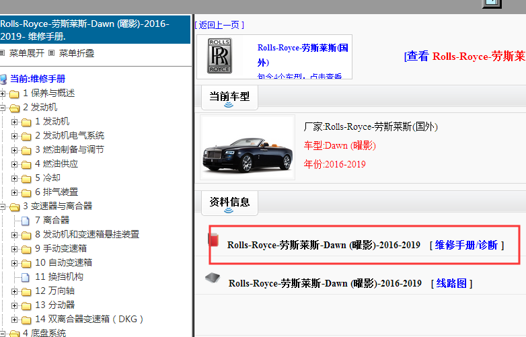This screenshot has height=337, width=526.
Task: Click the 厂家:Rolls-Royce-劳斯莱斯(国外) text
Action: (x=371, y=126)
